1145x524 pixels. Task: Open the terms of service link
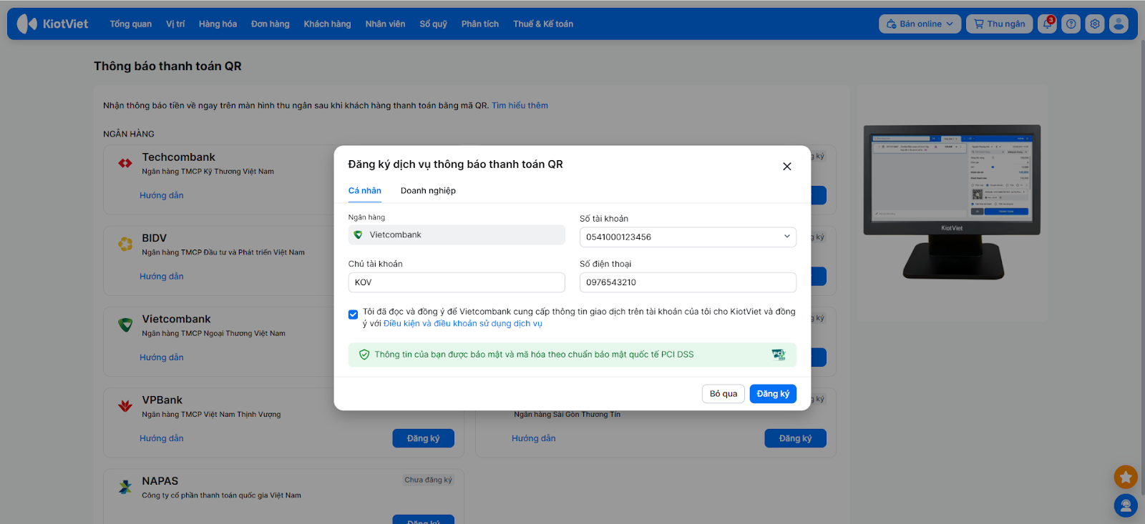[x=462, y=324]
